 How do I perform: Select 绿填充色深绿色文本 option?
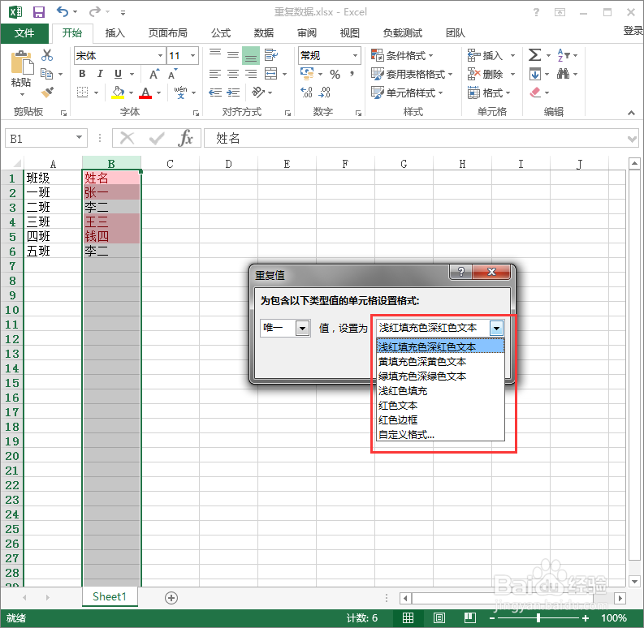[440, 376]
